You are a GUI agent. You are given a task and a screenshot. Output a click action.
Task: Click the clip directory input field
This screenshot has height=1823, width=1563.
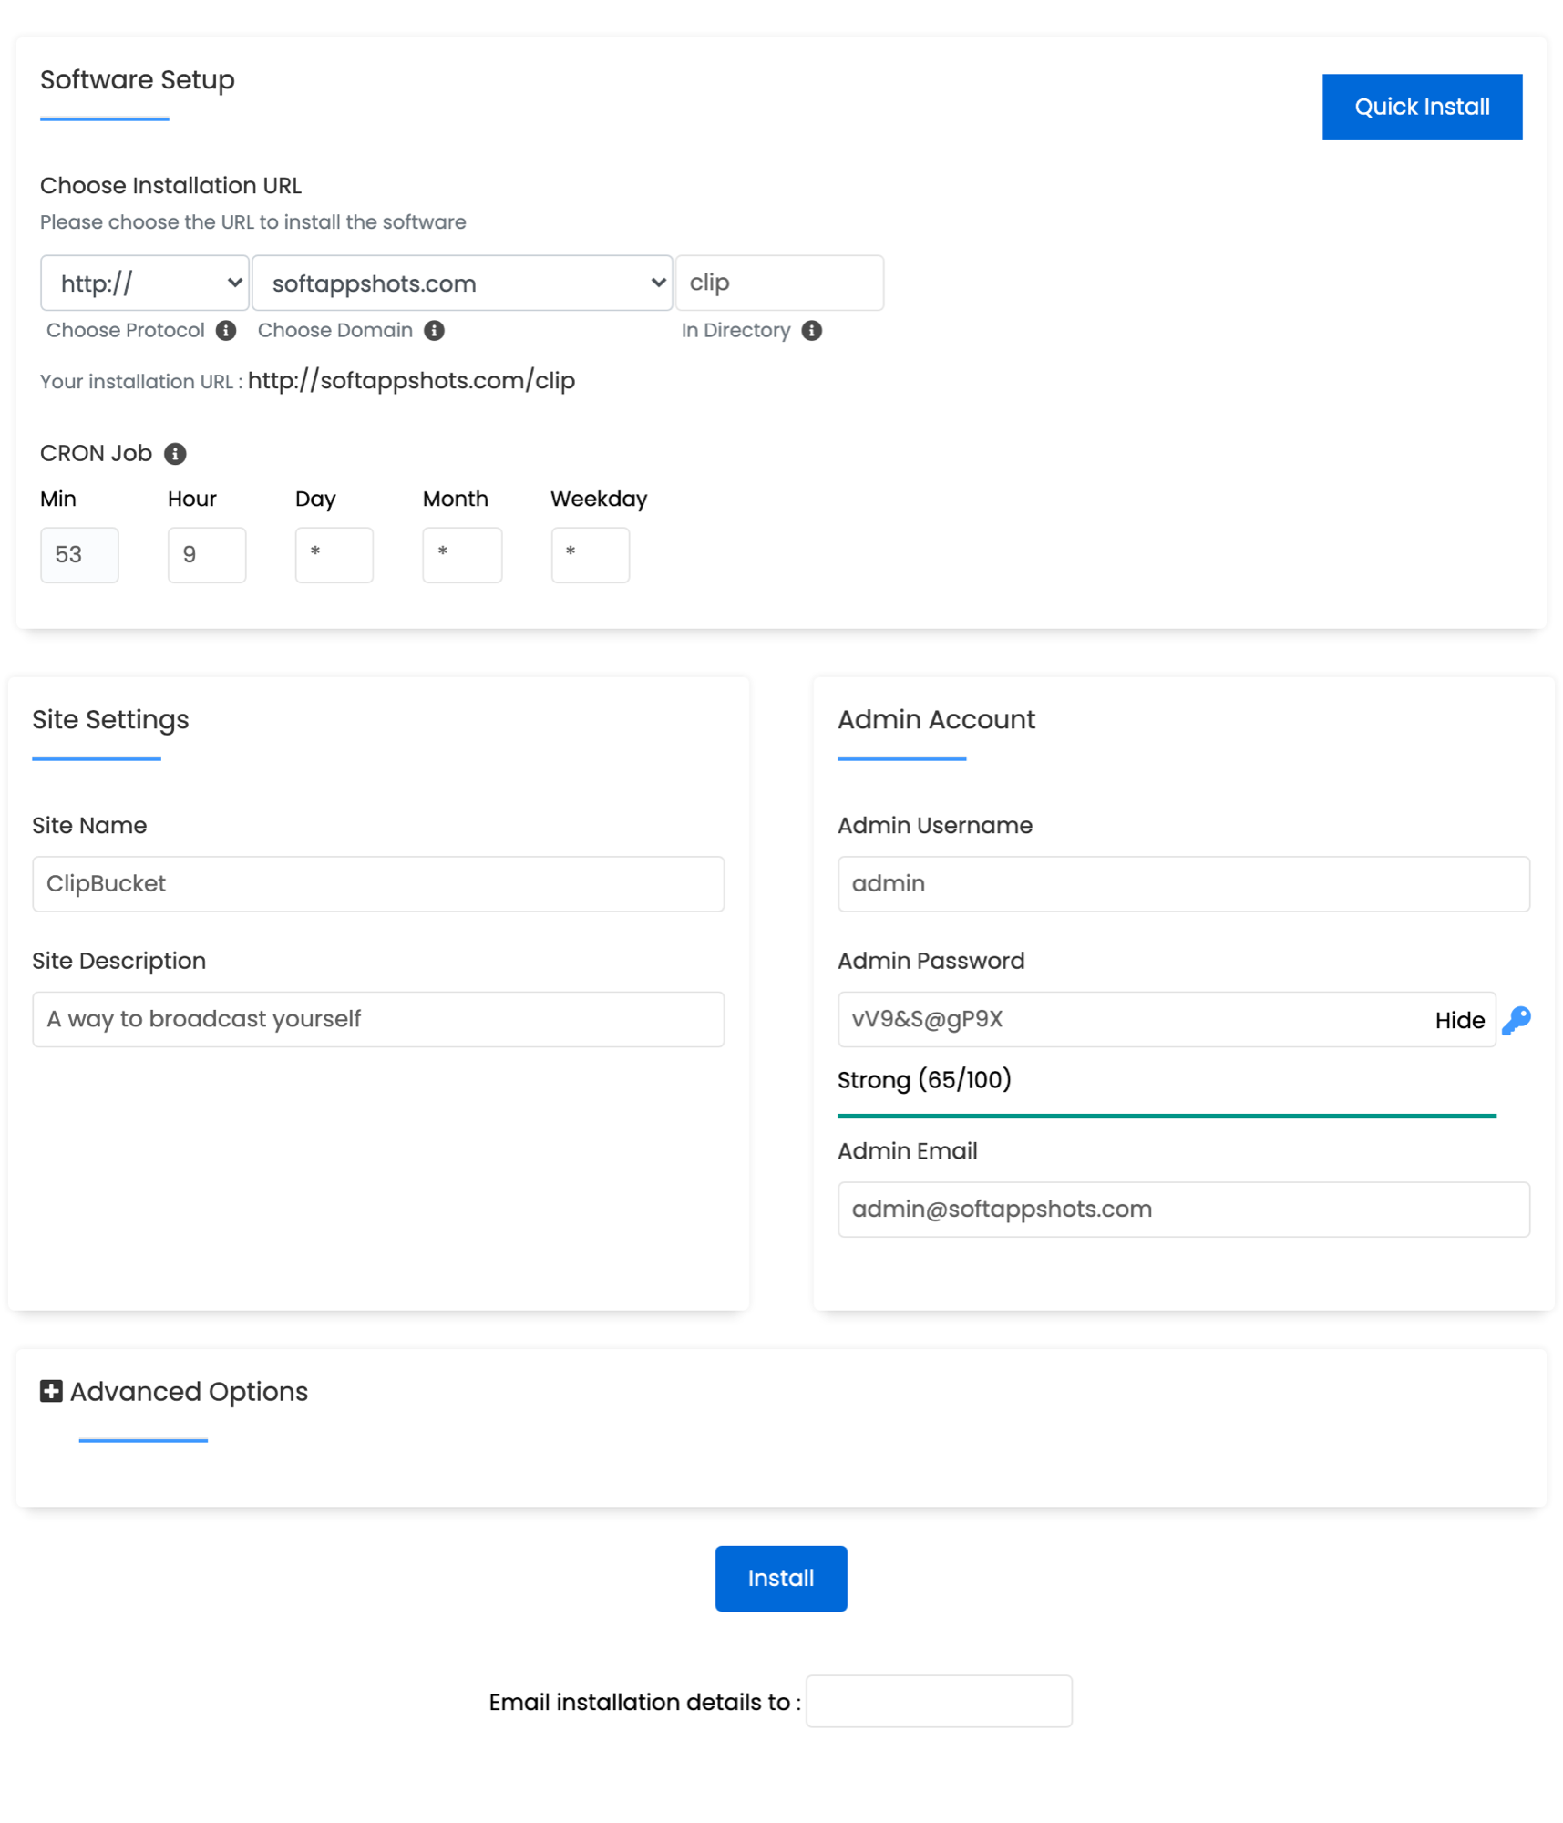pyautogui.click(x=779, y=283)
